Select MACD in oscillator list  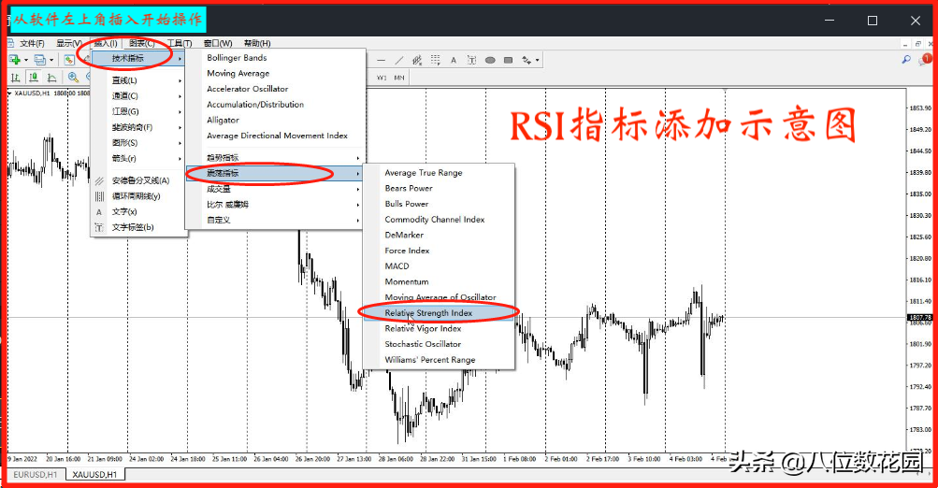click(x=397, y=266)
